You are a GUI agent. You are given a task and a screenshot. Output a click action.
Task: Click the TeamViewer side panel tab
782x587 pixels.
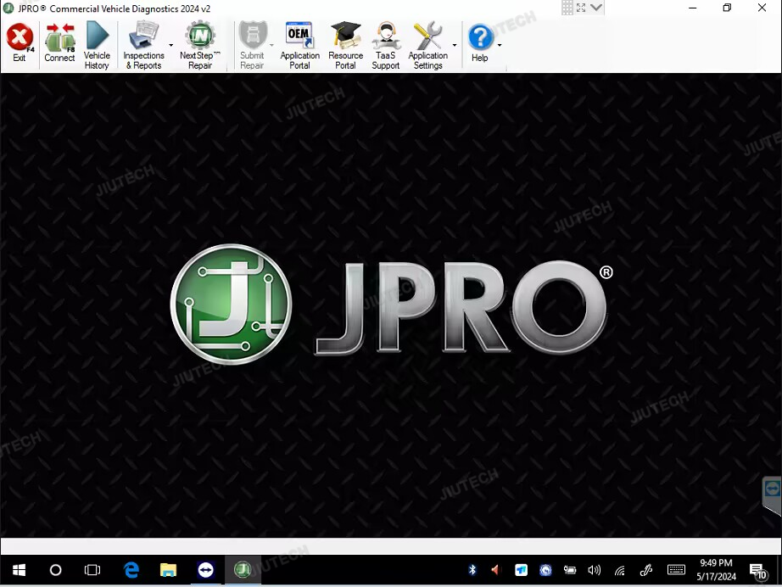(772, 491)
